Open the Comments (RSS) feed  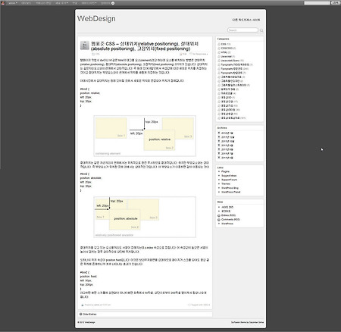[x=230, y=220]
